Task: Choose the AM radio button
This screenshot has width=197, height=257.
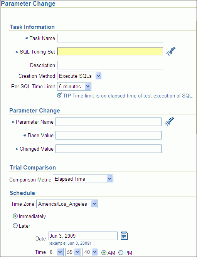Action: [104, 253]
